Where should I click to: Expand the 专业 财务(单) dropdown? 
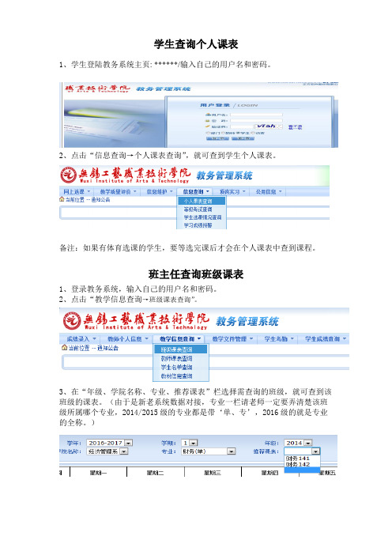209,451
